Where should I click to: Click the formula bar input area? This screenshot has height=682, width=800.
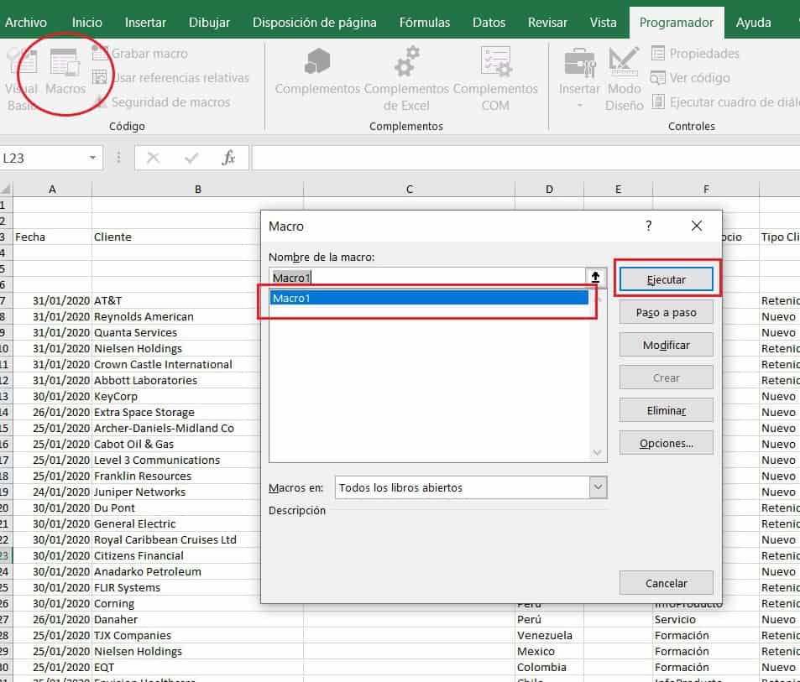tap(525, 158)
